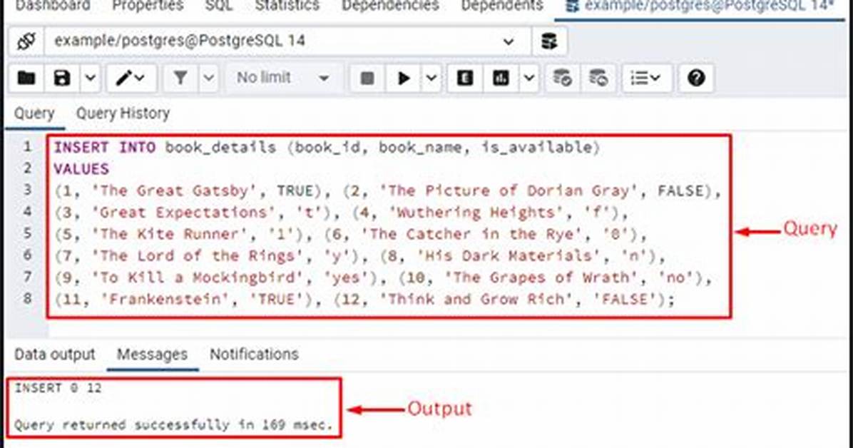Select the Messages tab

coord(152,355)
